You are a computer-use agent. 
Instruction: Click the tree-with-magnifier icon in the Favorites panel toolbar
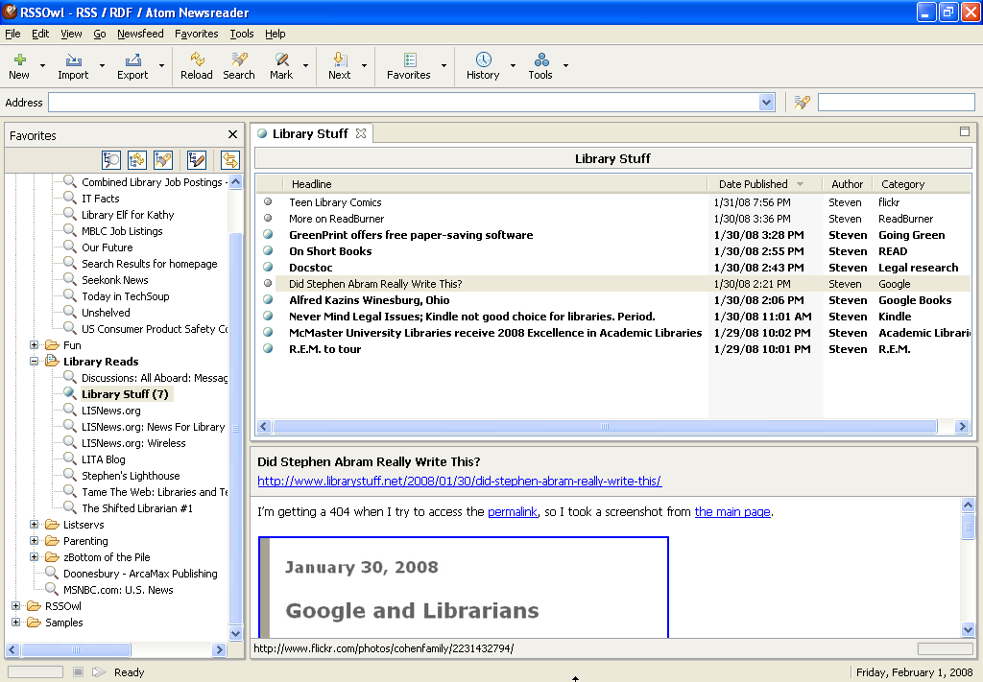[111, 159]
